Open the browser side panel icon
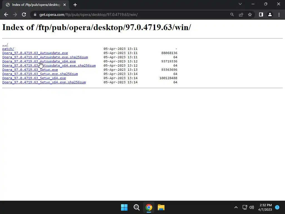285x214 pixels. coord(261,14)
